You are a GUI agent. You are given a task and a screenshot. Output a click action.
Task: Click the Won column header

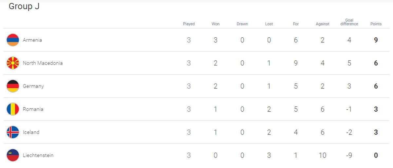point(215,24)
